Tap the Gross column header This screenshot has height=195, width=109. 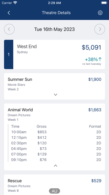coord(42,126)
